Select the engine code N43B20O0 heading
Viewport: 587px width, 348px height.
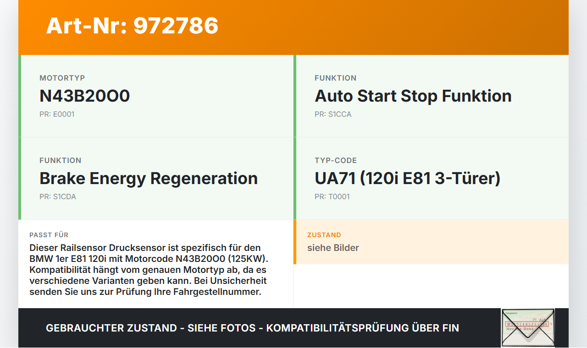(85, 96)
